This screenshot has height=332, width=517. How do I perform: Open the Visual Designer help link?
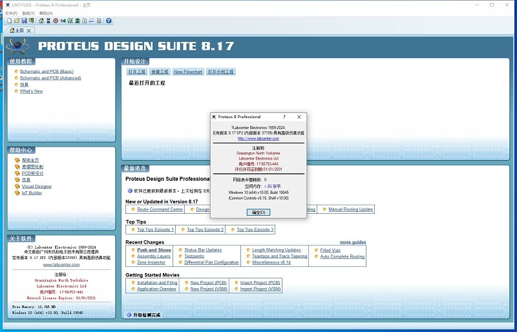pos(37,186)
